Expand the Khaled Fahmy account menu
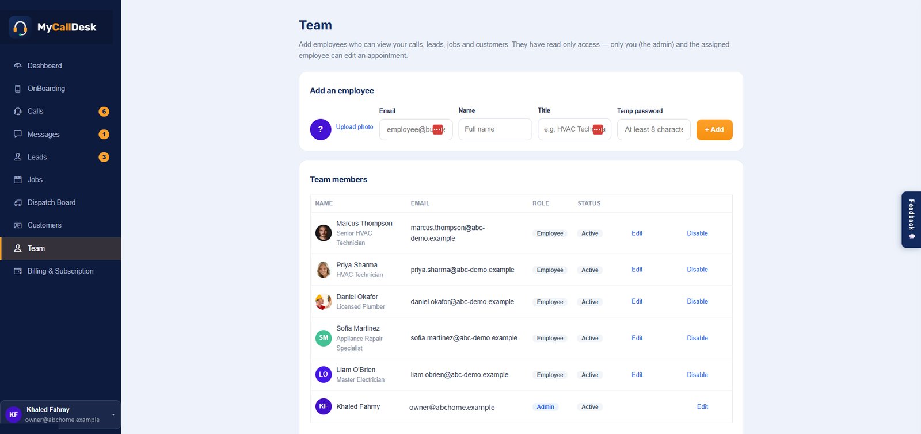The width and height of the screenshot is (921, 434). click(60, 414)
